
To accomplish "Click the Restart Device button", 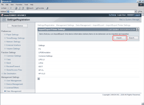I will tap(17, 26).
